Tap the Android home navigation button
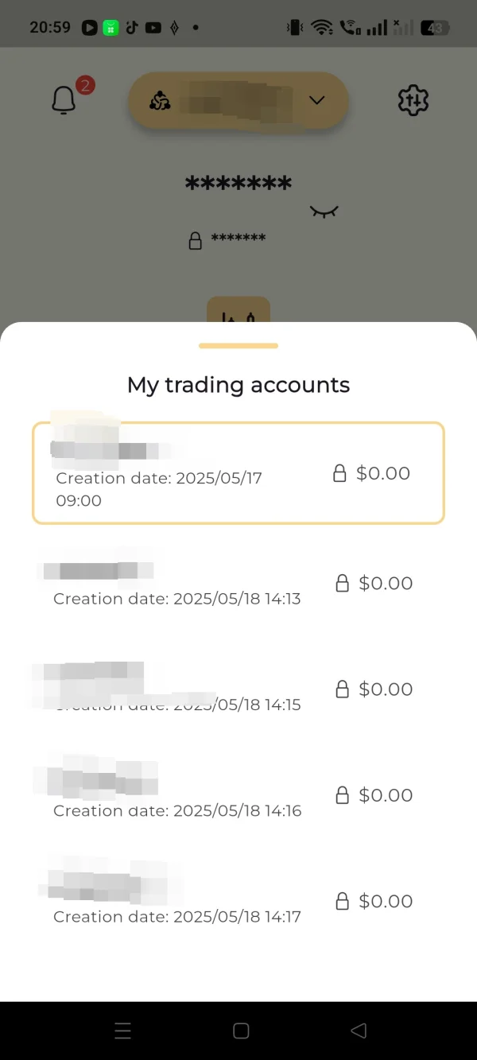The height and width of the screenshot is (1060, 477). pos(241,1031)
